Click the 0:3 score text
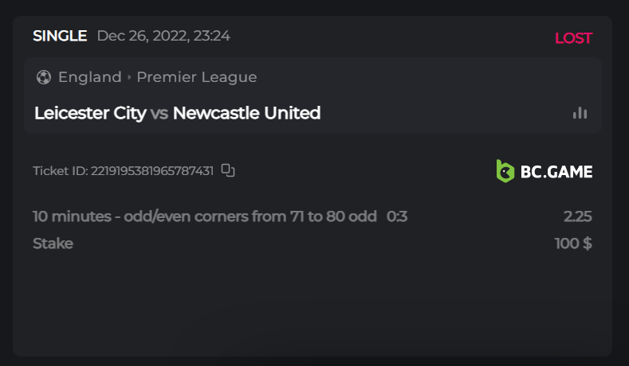Viewport: 629px width, 366px height. coord(397,216)
